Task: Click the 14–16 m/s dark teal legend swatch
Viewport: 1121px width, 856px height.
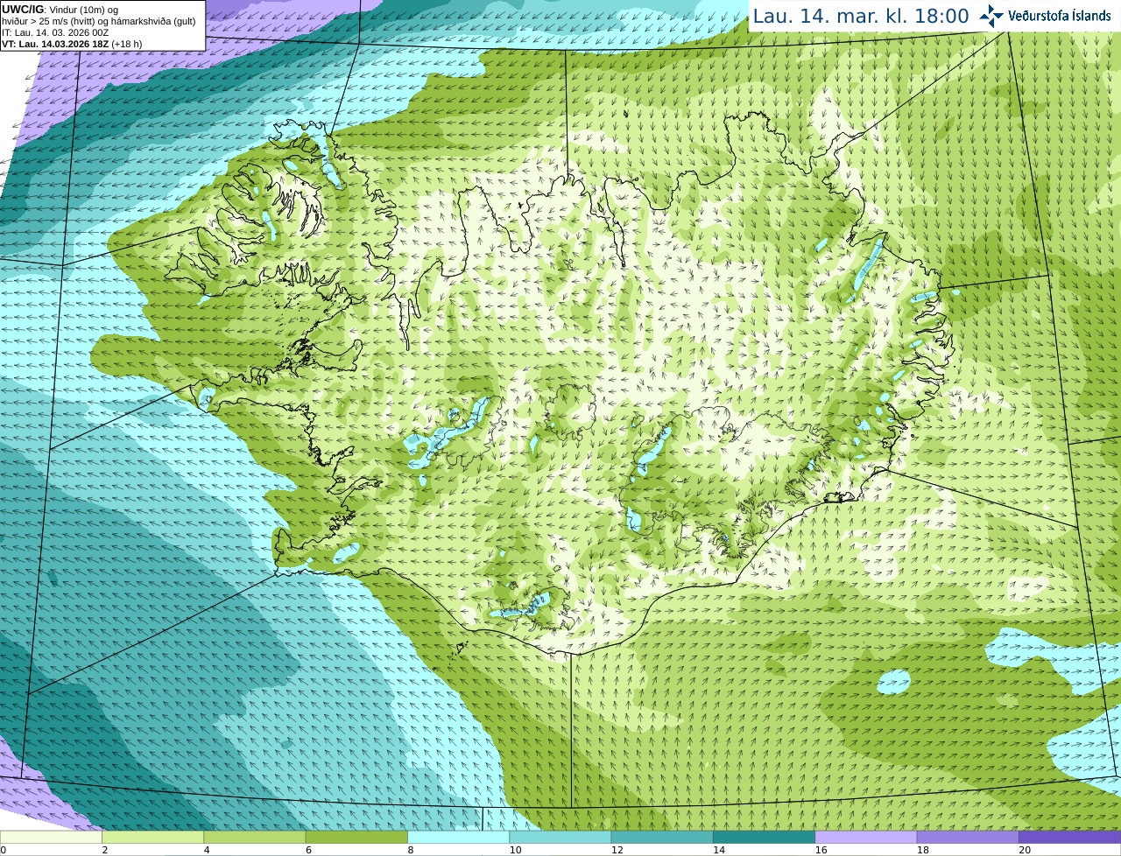Action: [764, 837]
